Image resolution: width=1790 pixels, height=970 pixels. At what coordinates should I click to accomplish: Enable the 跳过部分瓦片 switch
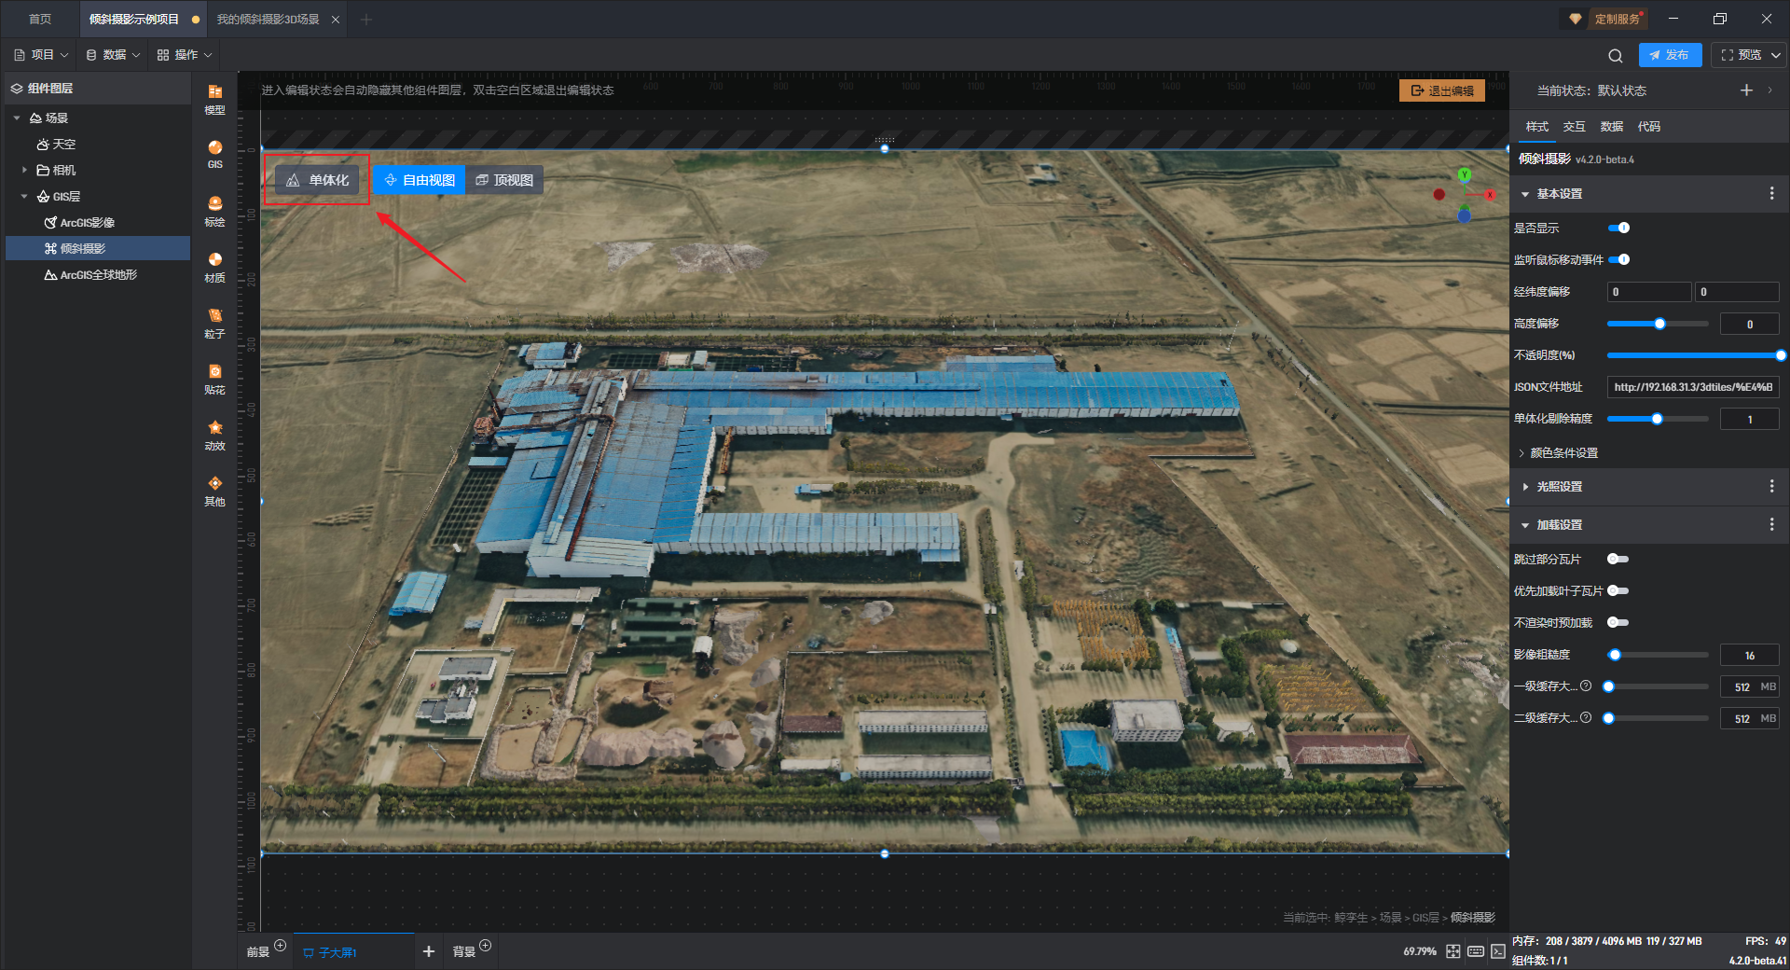(x=1618, y=559)
